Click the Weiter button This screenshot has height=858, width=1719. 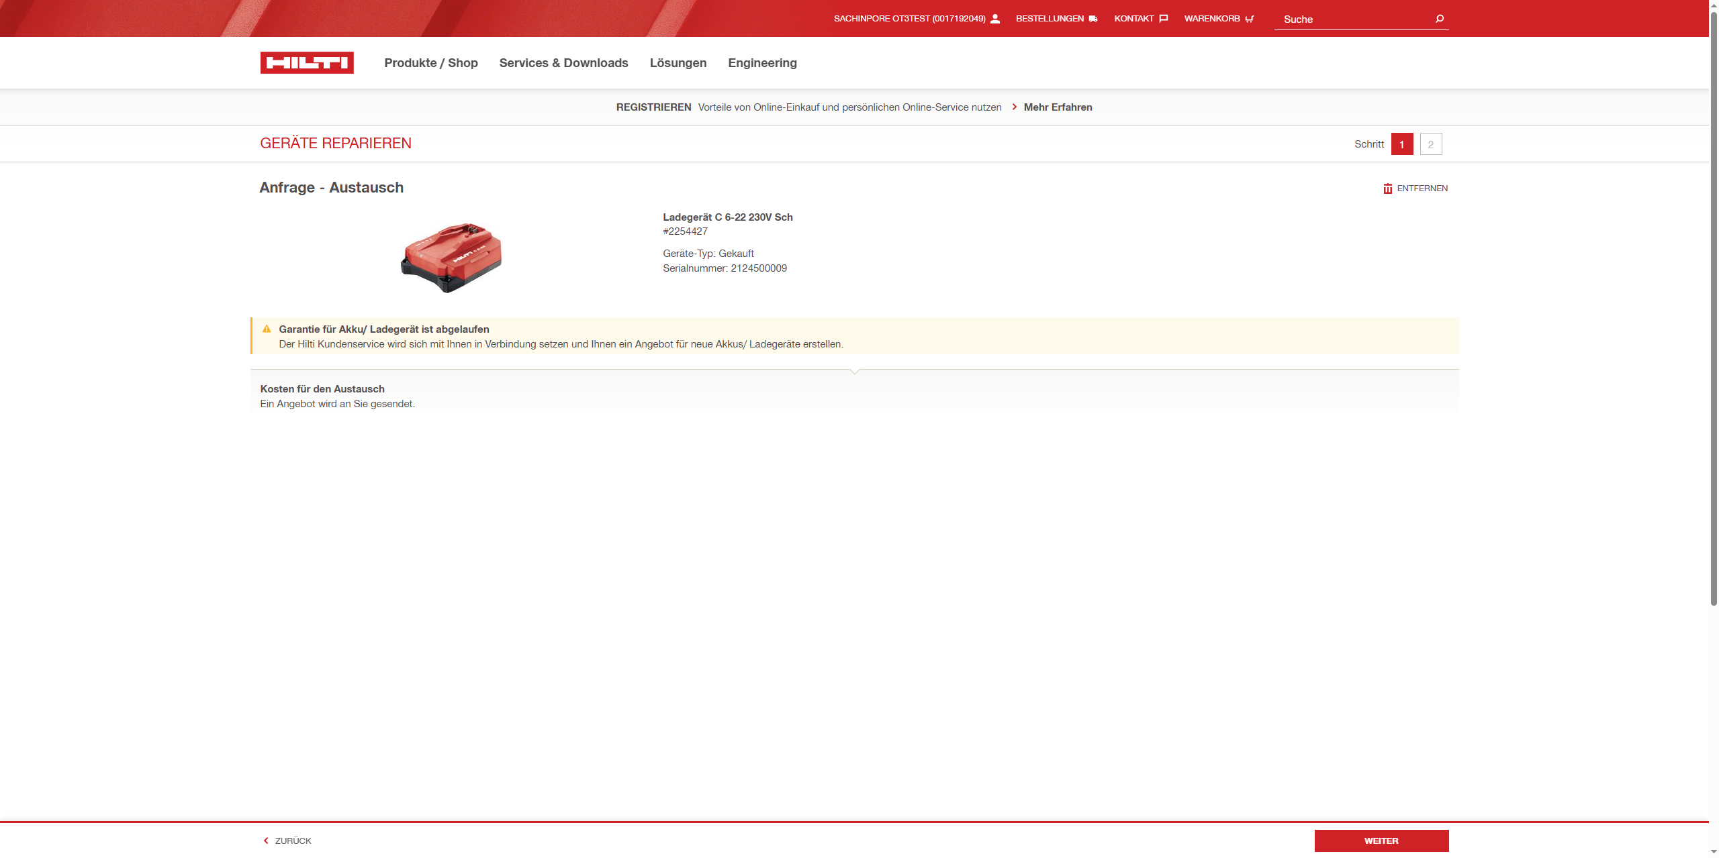point(1381,841)
